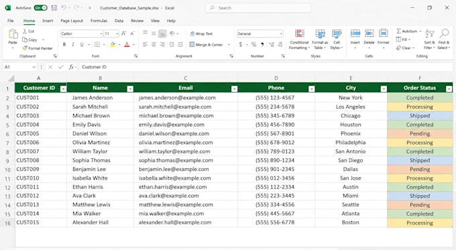Viewport: 456px width, 250px height.
Task: Open the Phone column filter dropdown
Action: (x=311, y=89)
